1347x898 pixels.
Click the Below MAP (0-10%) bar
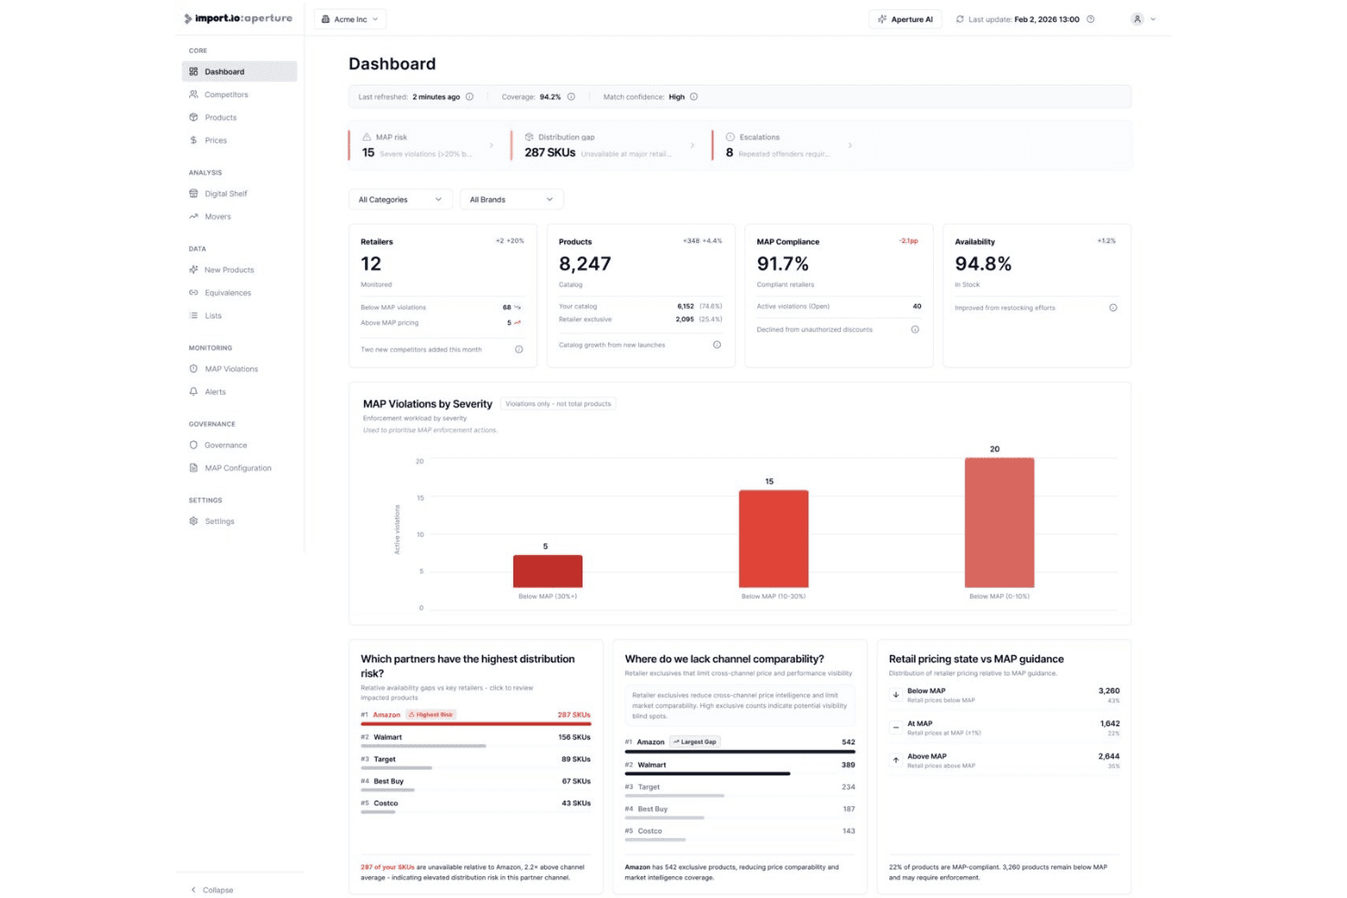tap(999, 522)
